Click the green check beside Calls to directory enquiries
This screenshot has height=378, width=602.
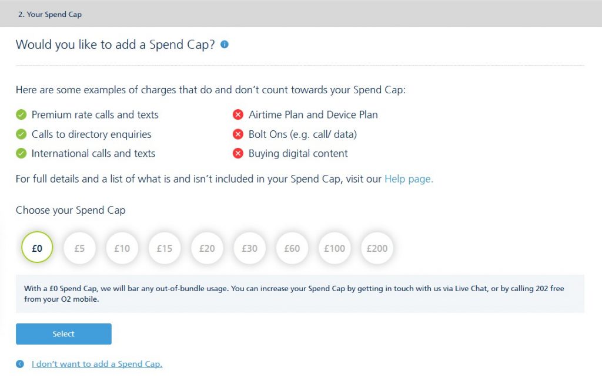(x=21, y=134)
